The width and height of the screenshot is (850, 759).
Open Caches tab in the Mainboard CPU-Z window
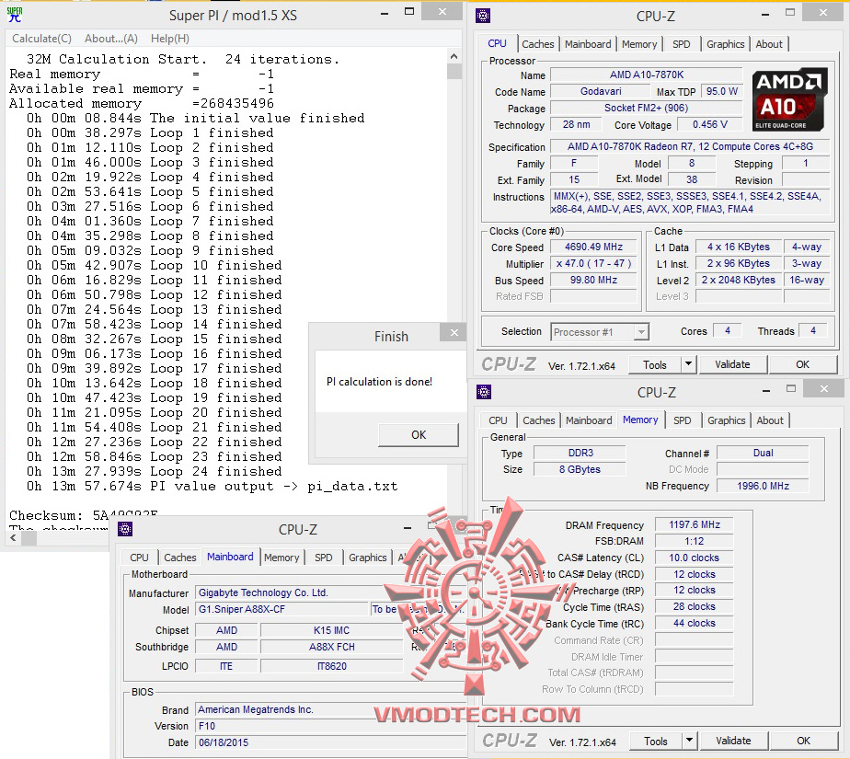click(x=180, y=558)
